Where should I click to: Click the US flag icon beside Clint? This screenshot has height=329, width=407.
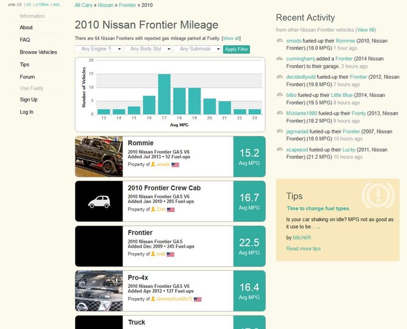[171, 209]
